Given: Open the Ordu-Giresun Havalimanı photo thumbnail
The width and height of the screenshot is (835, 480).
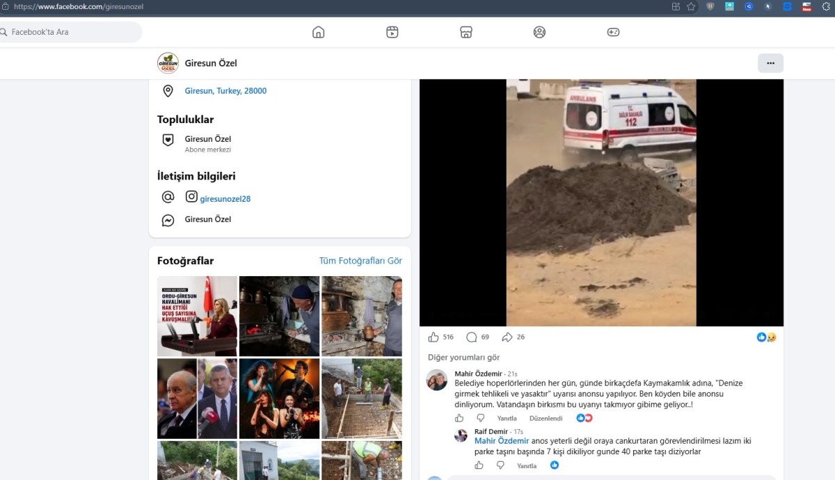Looking at the screenshot, I should tap(198, 317).
